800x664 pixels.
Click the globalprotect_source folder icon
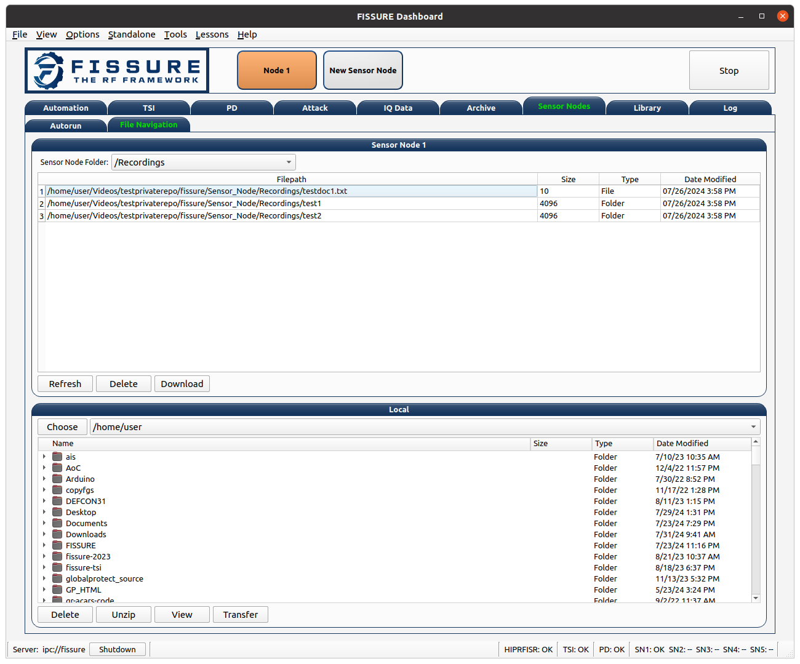[x=57, y=578]
